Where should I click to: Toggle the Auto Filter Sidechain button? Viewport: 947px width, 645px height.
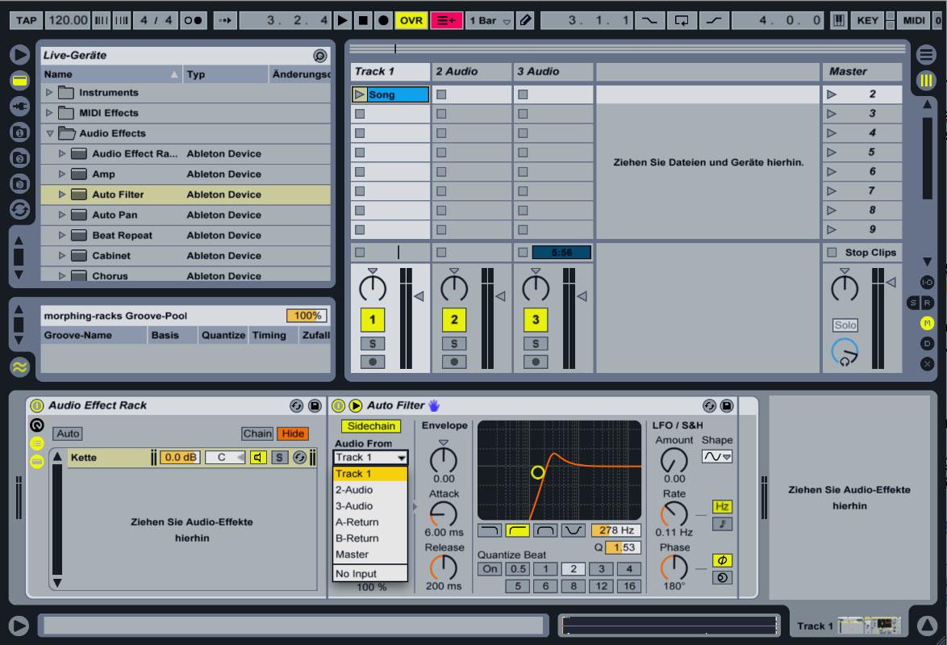click(371, 426)
